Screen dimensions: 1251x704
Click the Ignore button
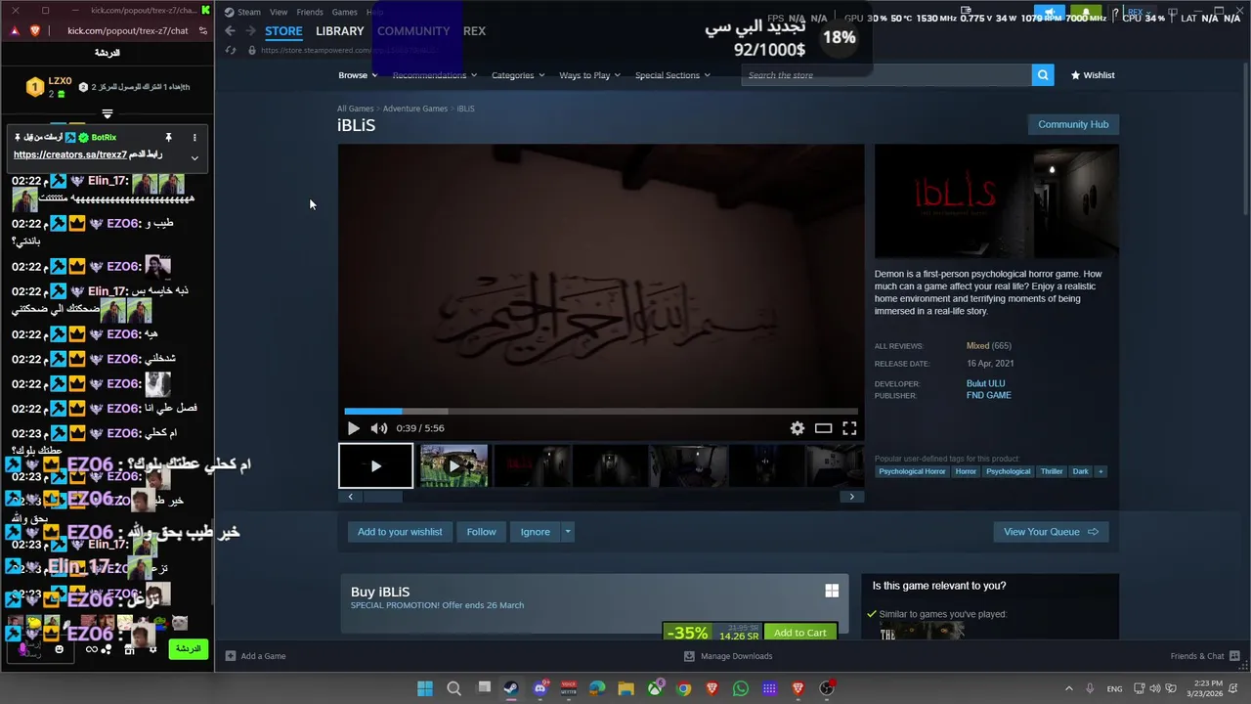(x=535, y=532)
